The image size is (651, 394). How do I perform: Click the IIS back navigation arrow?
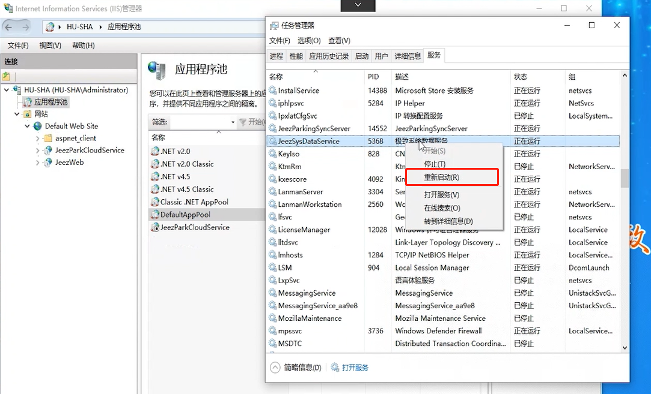[x=9, y=27]
